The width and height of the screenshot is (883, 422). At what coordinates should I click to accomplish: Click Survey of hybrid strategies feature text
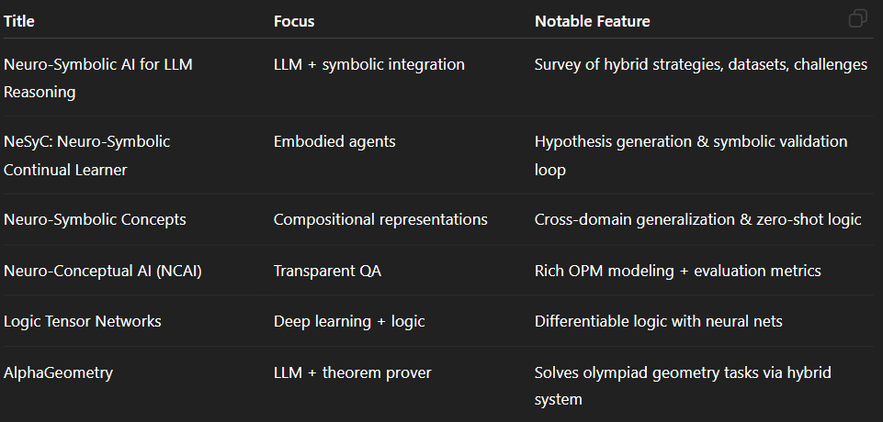click(700, 64)
